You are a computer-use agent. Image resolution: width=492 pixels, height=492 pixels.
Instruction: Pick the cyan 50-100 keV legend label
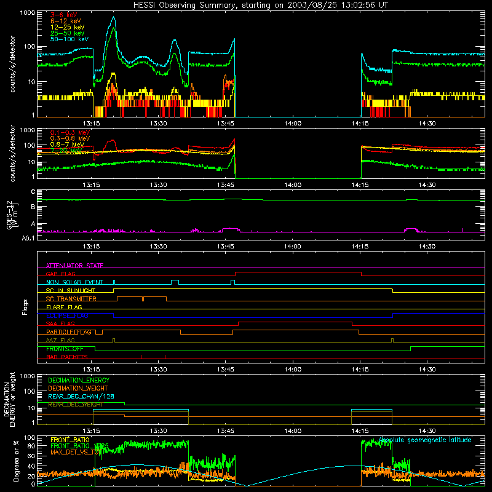(69, 39)
